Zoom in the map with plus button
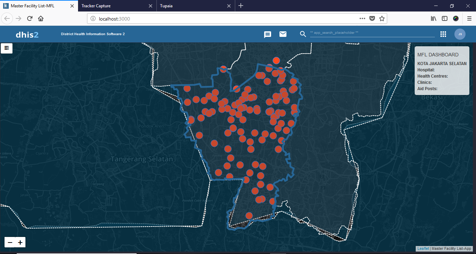 point(20,242)
